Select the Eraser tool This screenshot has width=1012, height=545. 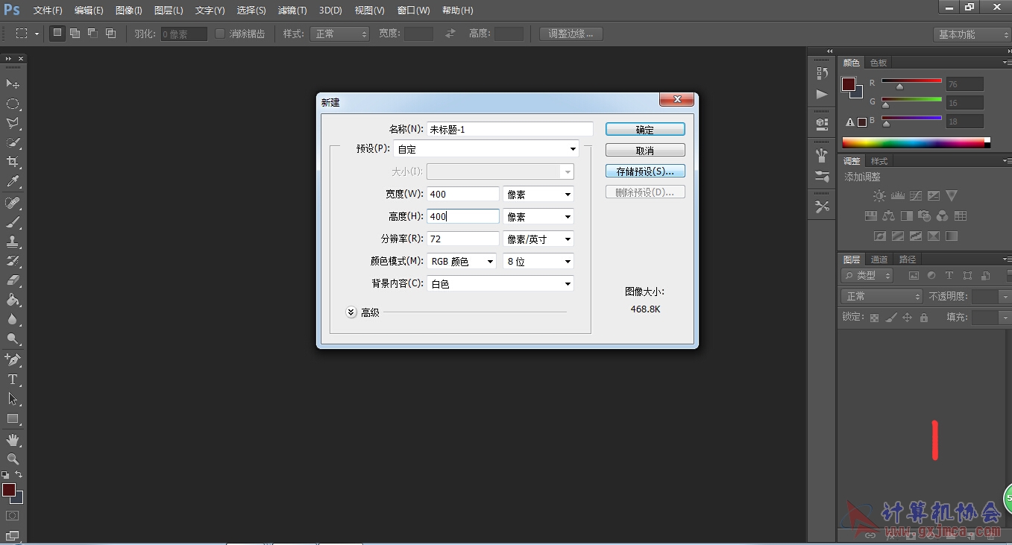point(13,280)
